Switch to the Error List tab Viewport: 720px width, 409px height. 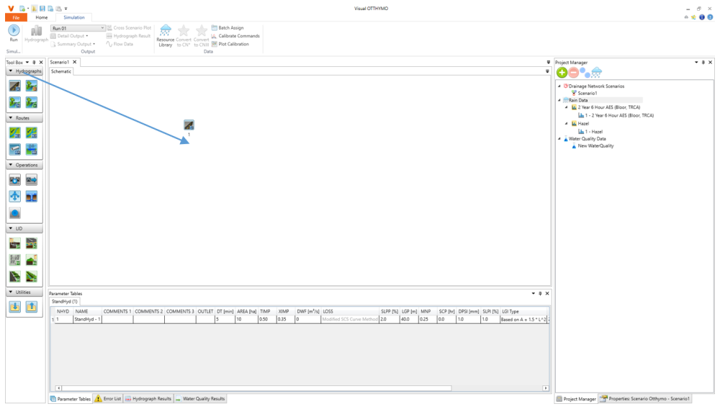tap(108, 399)
